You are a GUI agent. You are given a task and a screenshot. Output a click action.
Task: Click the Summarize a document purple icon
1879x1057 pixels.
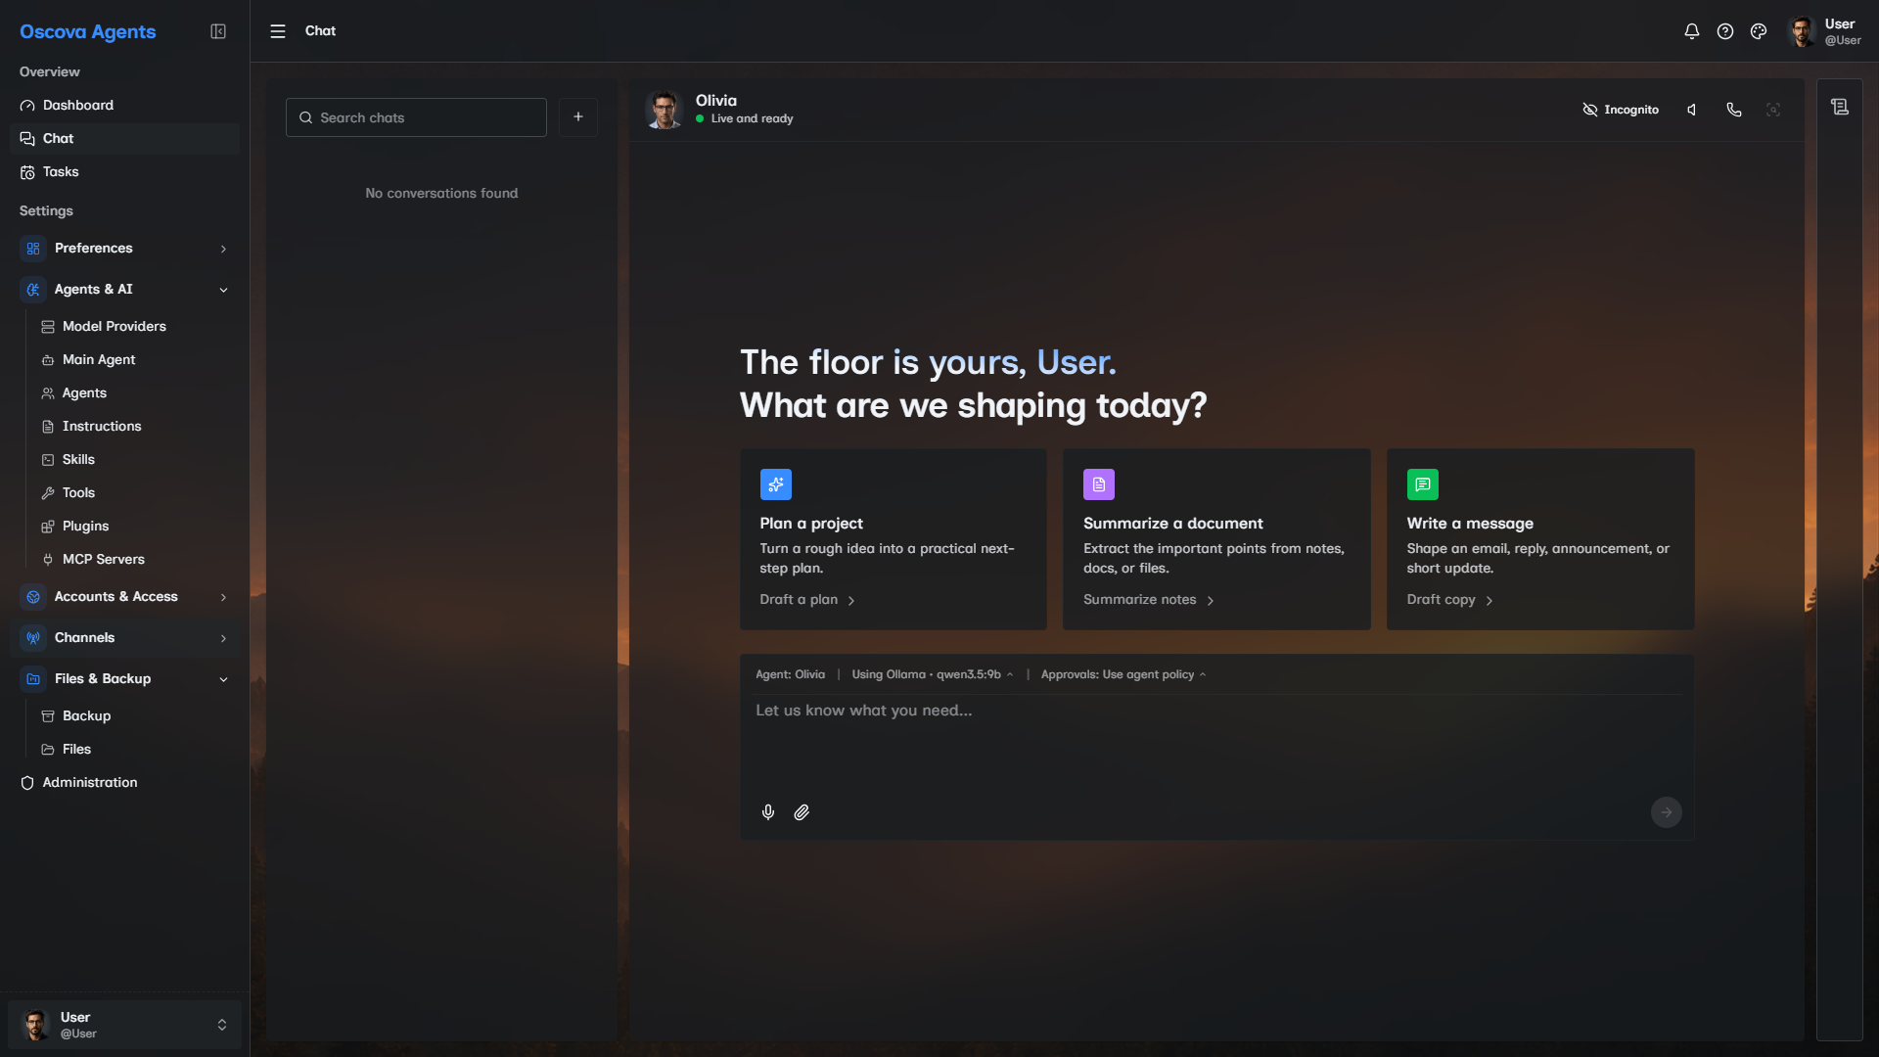pyautogui.click(x=1099, y=484)
